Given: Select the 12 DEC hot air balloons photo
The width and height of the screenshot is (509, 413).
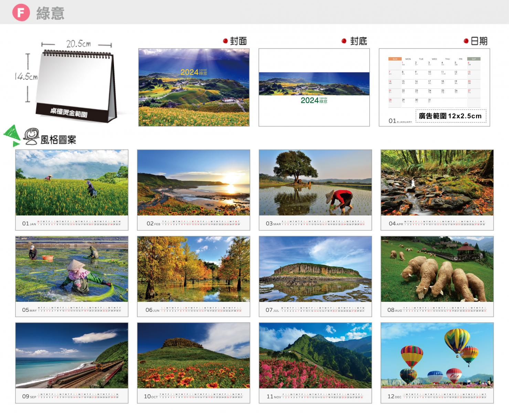Looking at the screenshot, I should pos(437,356).
